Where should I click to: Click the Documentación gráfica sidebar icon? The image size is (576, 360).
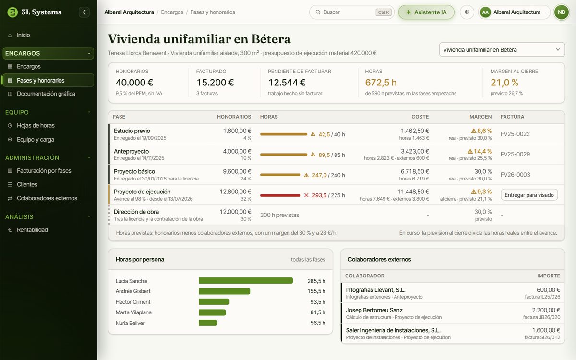[10, 94]
